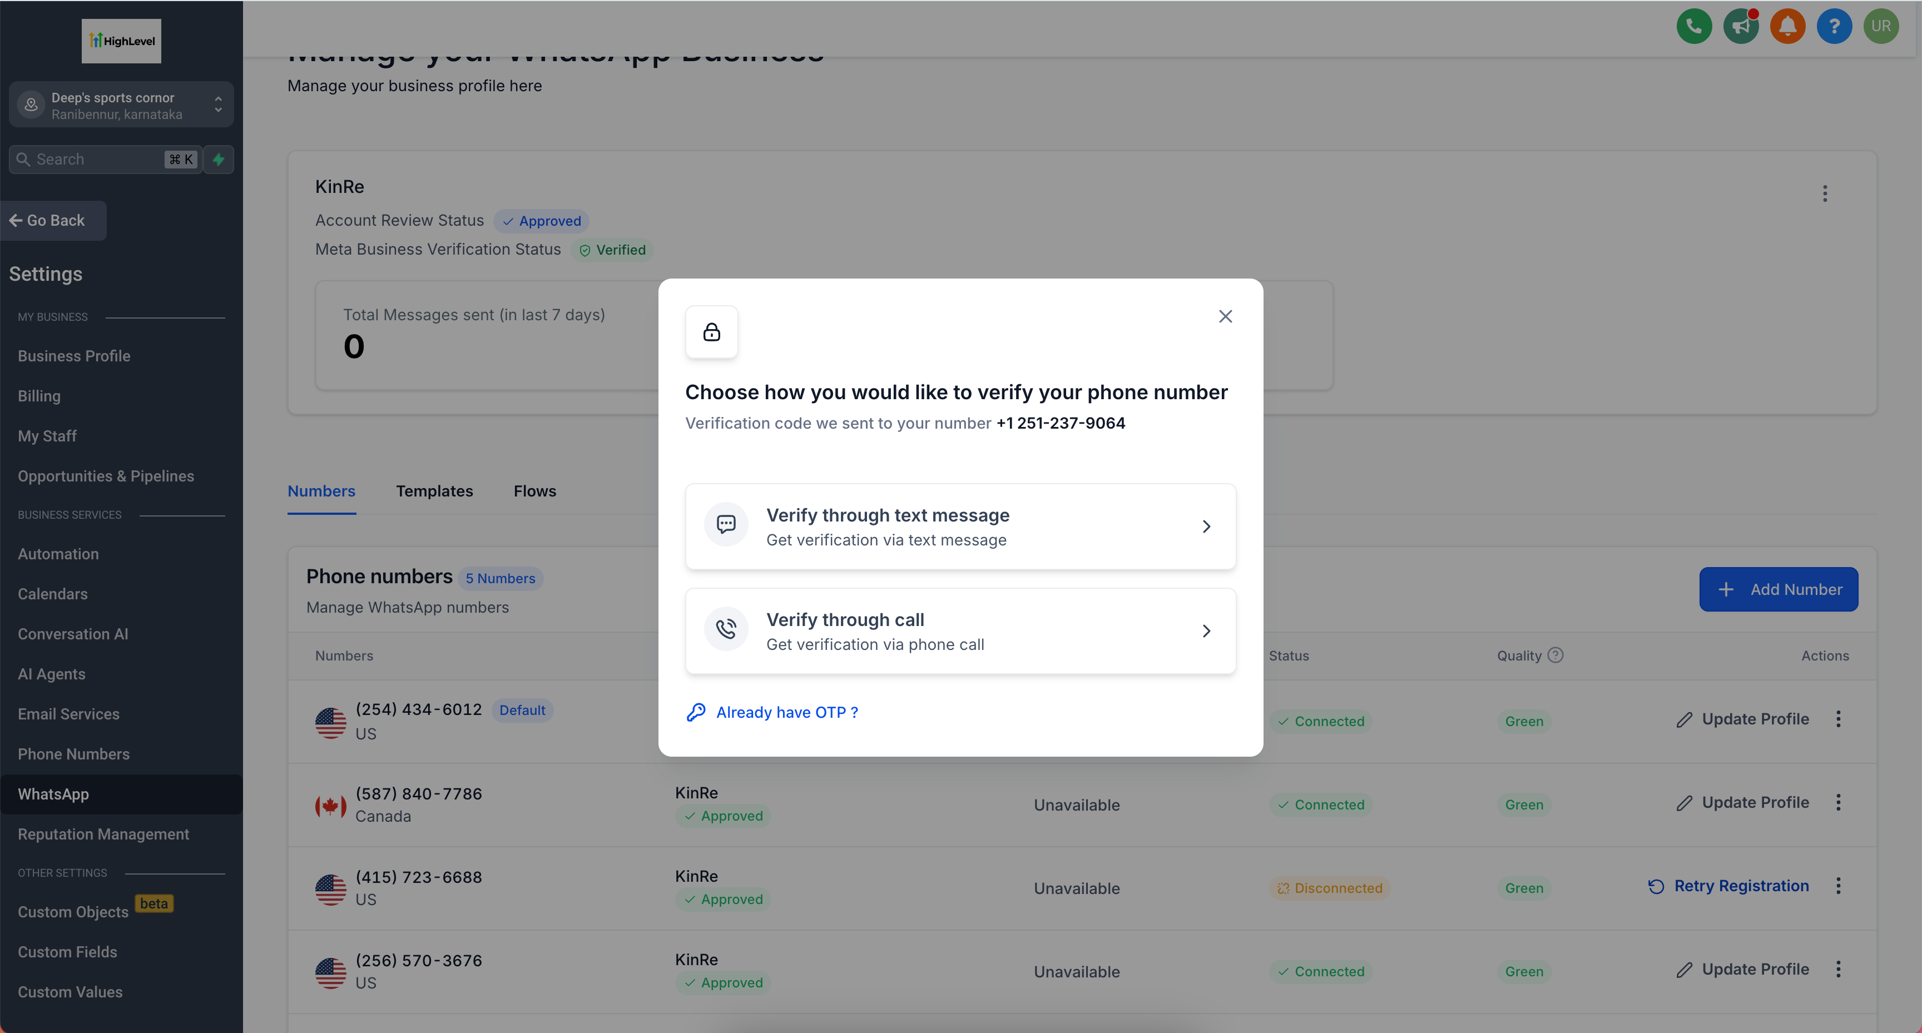This screenshot has width=1922, height=1033.
Task: Open Business Profile settings
Action: tap(74, 356)
